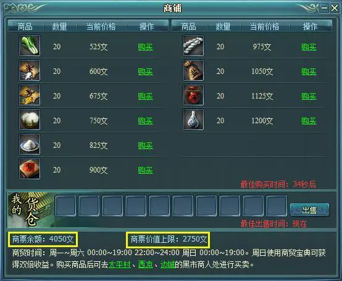This screenshot has height=281, width=342.
Task: Select the white cotton item icon
Action: pos(30,120)
